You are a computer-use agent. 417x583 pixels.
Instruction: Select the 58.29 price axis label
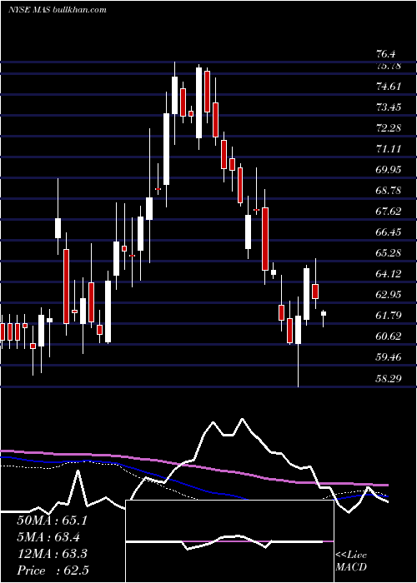tap(389, 379)
